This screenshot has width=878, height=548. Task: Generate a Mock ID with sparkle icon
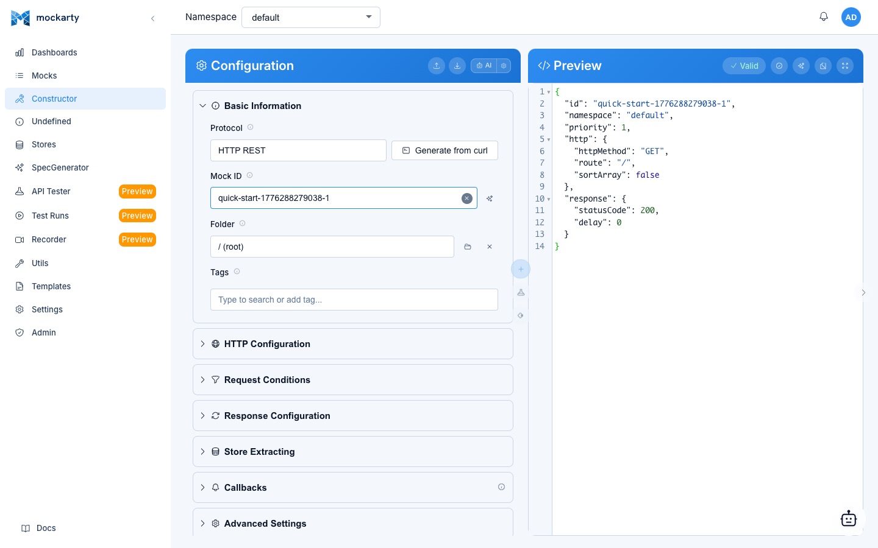(x=490, y=198)
